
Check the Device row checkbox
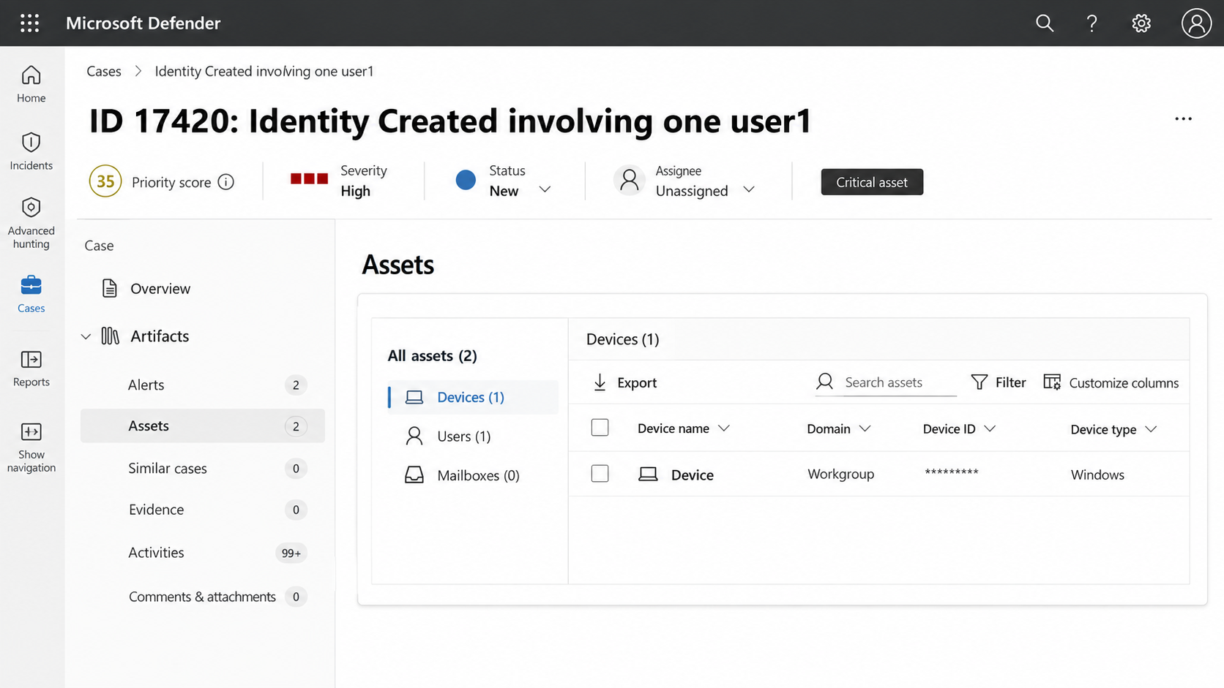600,474
